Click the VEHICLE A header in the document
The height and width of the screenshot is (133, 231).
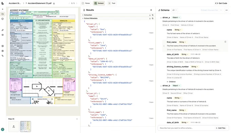21,21
